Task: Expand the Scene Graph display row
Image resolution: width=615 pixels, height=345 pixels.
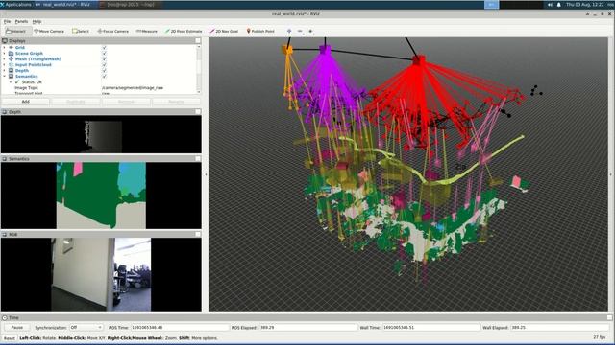Action: pos(4,54)
